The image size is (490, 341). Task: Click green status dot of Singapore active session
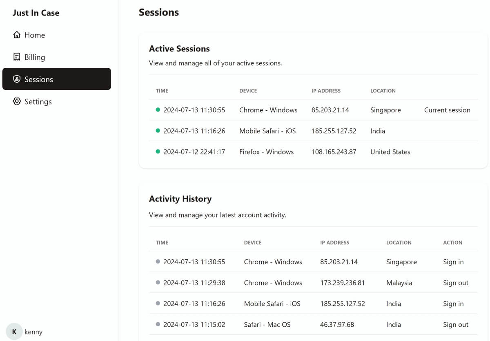pyautogui.click(x=158, y=110)
